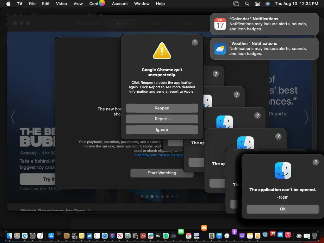Ignore the Google Chrome crash

(162, 129)
